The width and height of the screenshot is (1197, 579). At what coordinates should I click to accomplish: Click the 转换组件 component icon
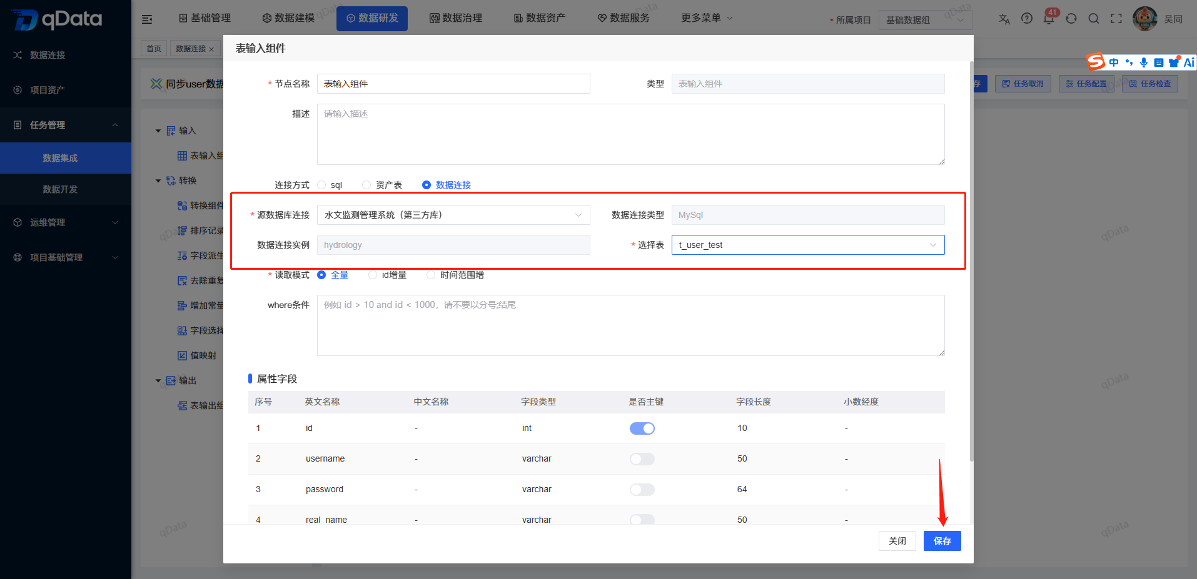pos(182,205)
